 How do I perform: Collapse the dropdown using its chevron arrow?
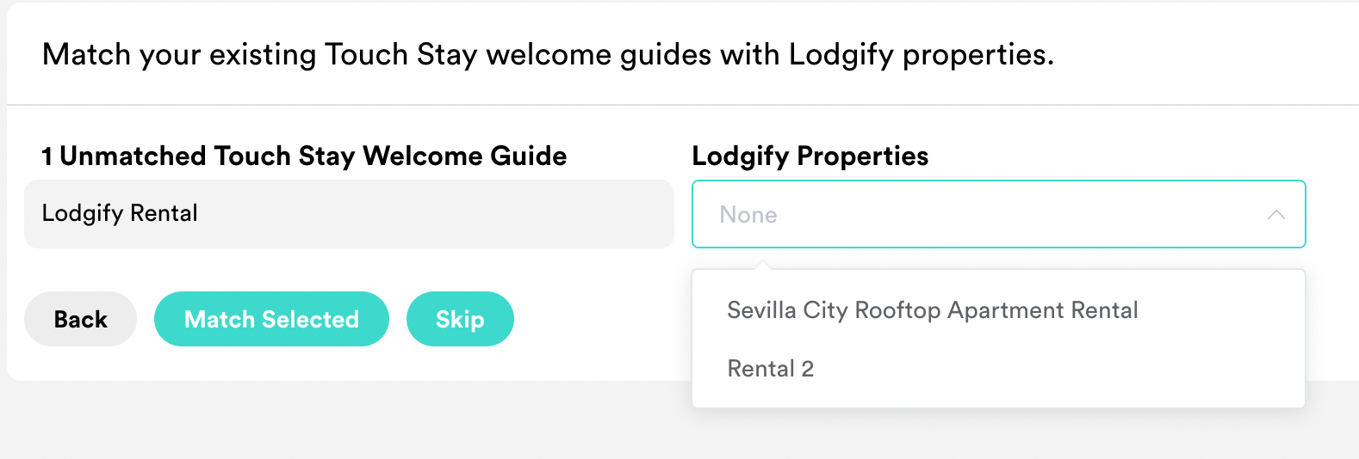1275,215
